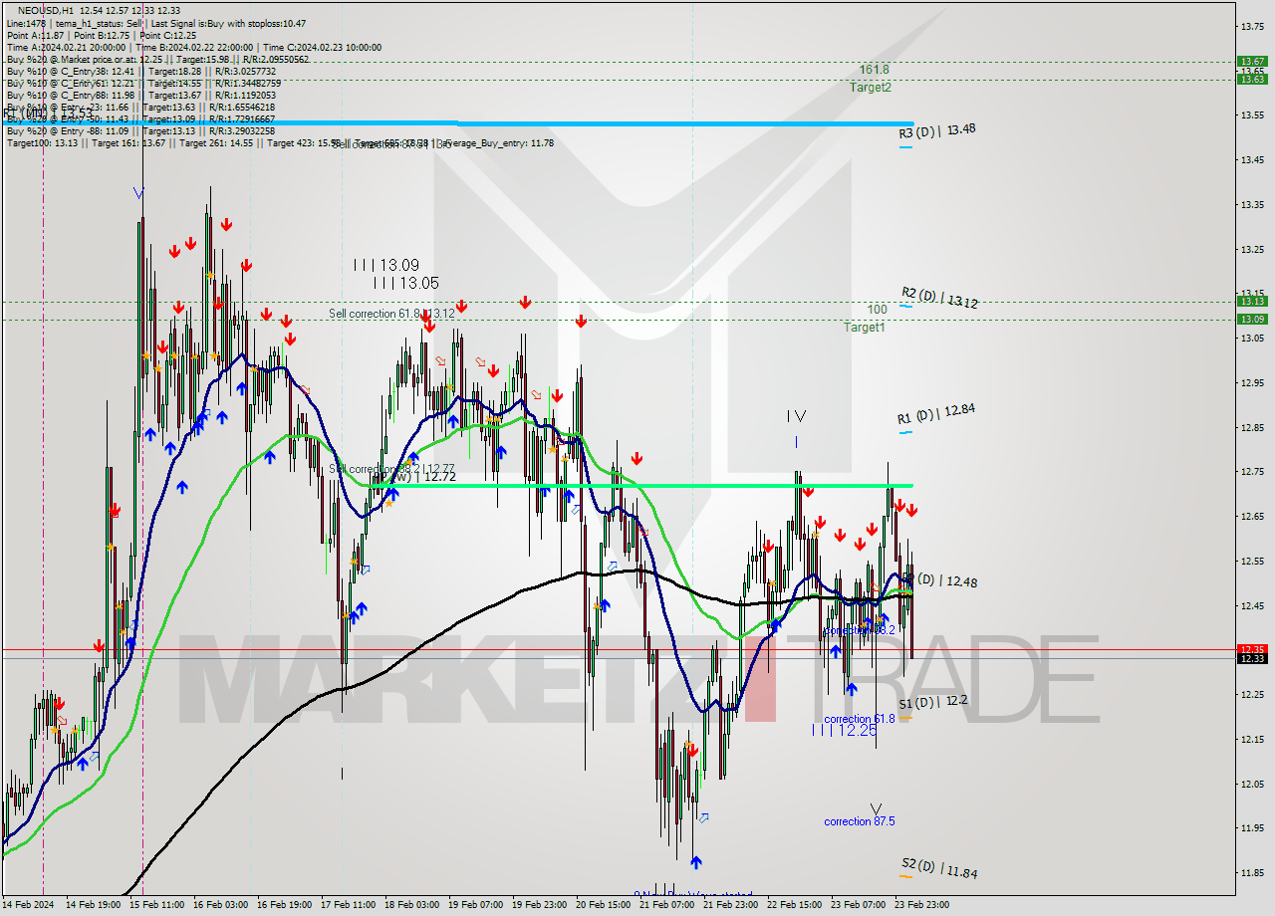Click the '| | | 12.25' blue wave label

(x=845, y=731)
